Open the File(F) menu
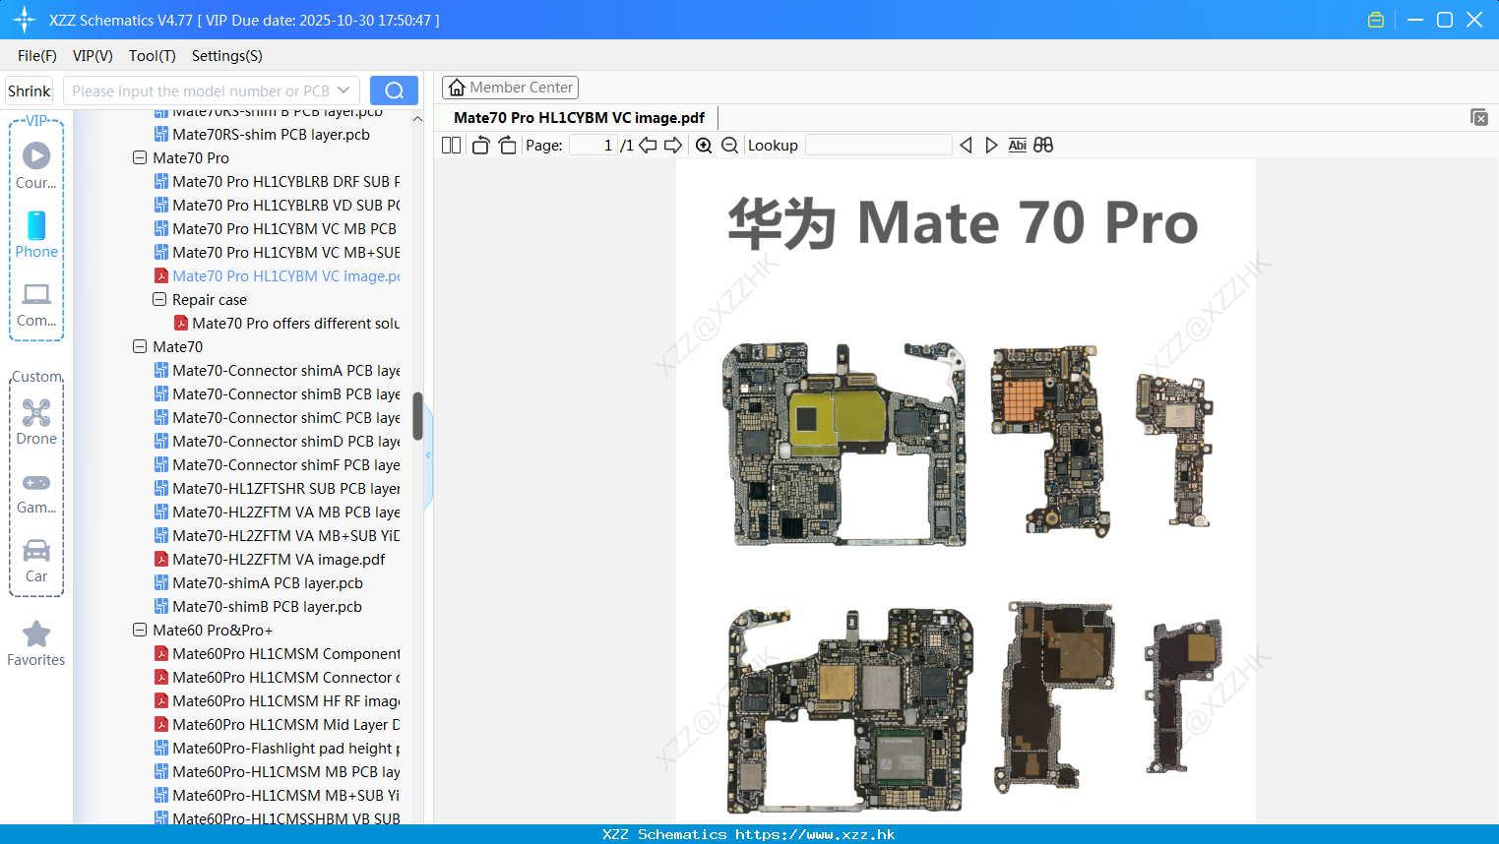 (37, 56)
